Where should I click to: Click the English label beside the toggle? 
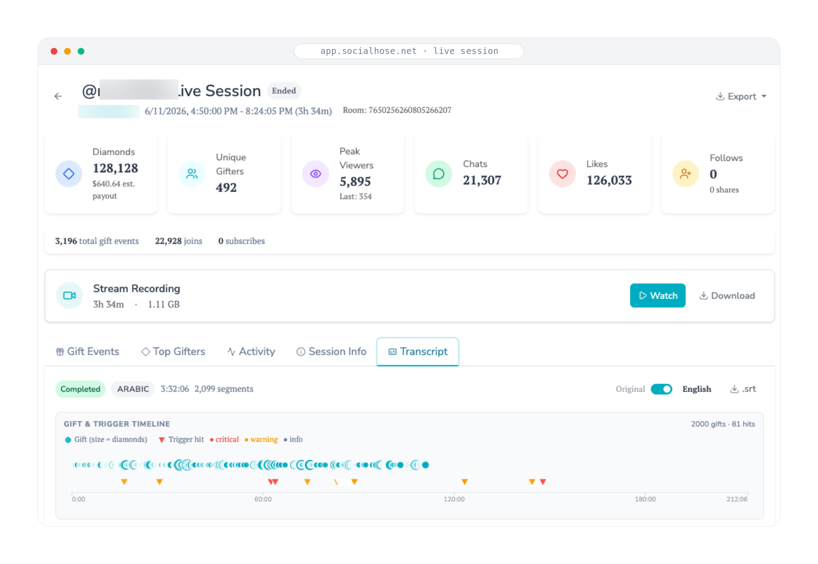pos(697,389)
